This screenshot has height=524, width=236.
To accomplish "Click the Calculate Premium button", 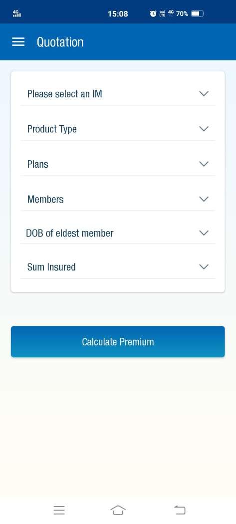I will (x=118, y=341).
